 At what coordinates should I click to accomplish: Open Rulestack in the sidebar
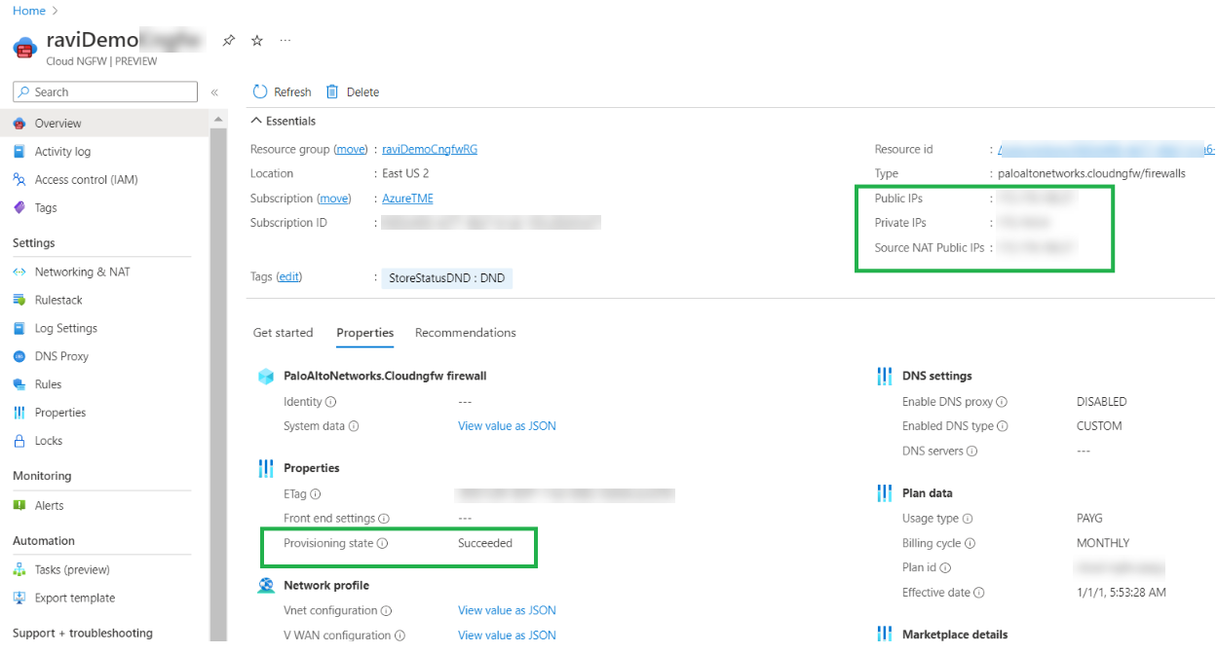pos(58,300)
